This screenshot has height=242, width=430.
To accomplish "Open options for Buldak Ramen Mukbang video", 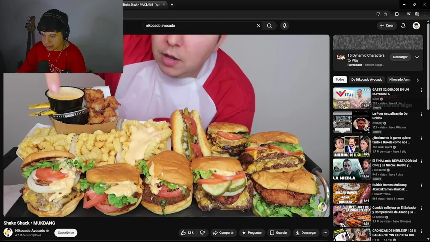I will 421,186.
